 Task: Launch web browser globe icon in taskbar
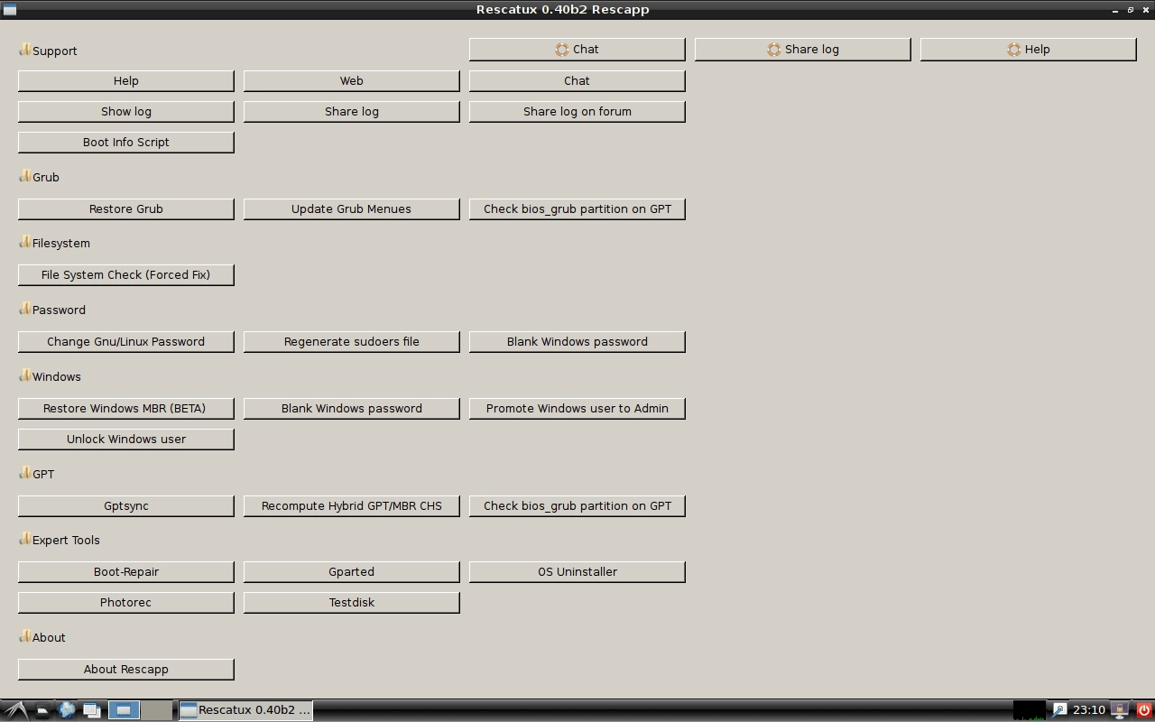(67, 710)
